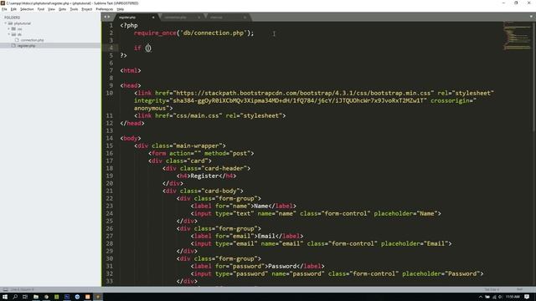
Task: Open the Preferences menu
Action: (x=104, y=9)
